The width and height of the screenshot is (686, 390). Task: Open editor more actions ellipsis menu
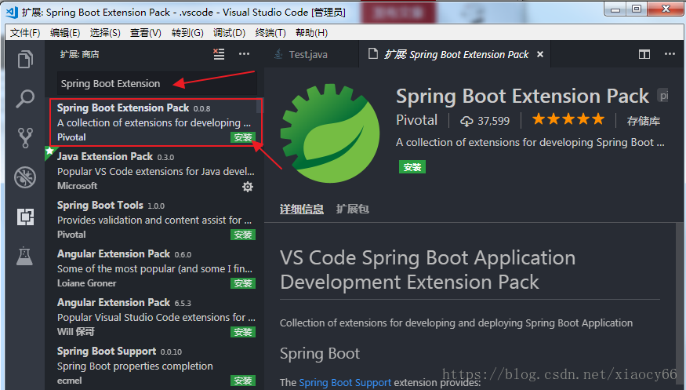(x=670, y=54)
